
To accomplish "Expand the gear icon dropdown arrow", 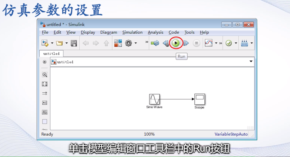I will click(136, 43).
